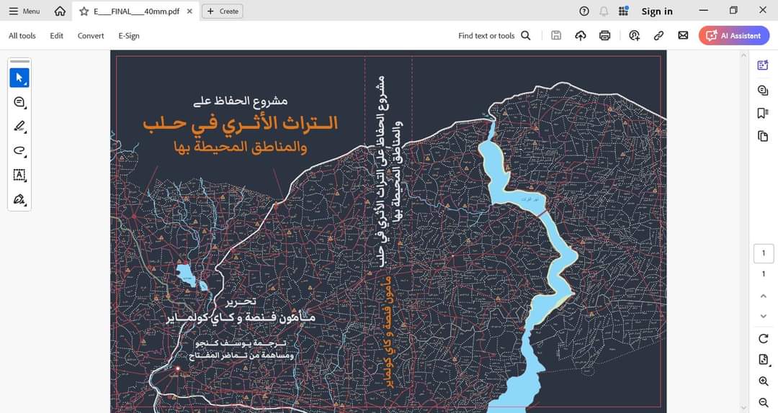The width and height of the screenshot is (778, 413).
Task: Zoom in on the document
Action: 764,381
